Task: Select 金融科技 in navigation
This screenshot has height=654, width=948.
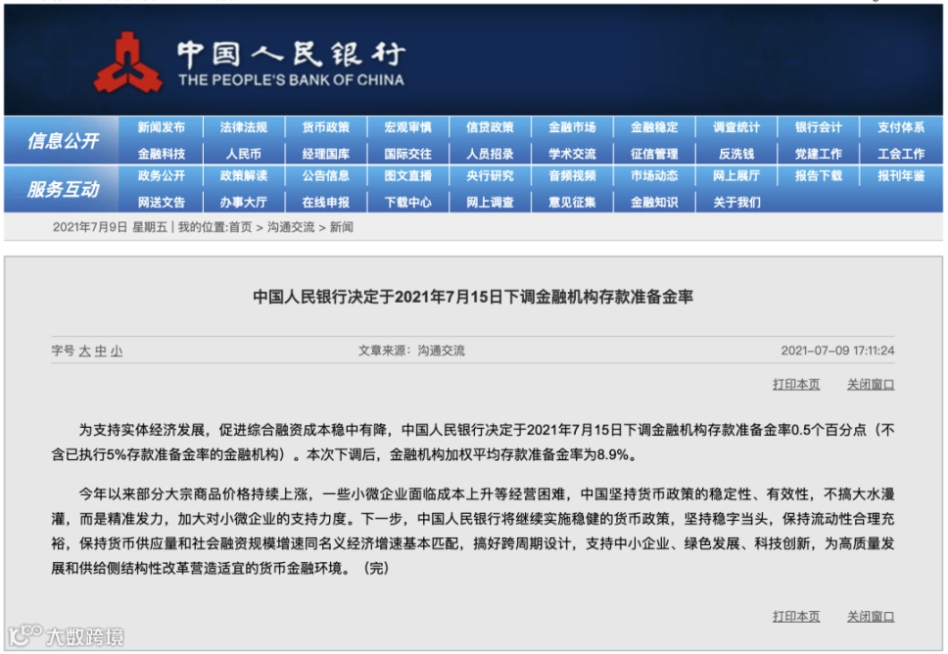Action: pyautogui.click(x=161, y=154)
